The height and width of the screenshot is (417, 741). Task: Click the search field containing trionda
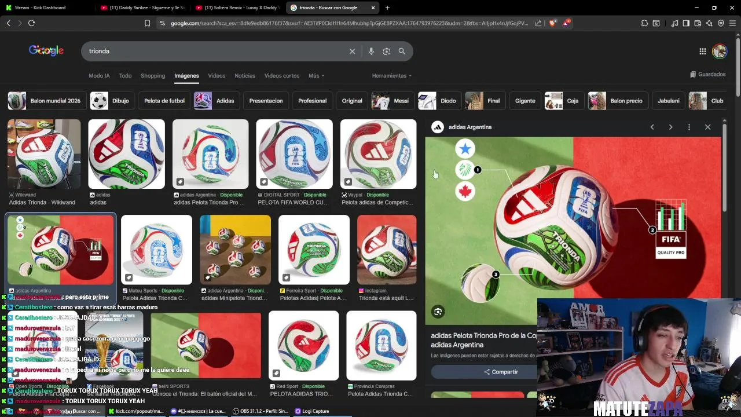214,51
